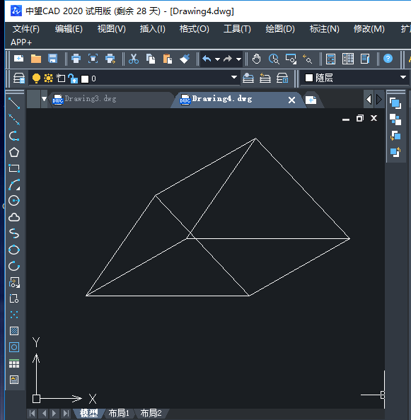Open an existing file with folder icon
411x420 pixels.
(36, 59)
